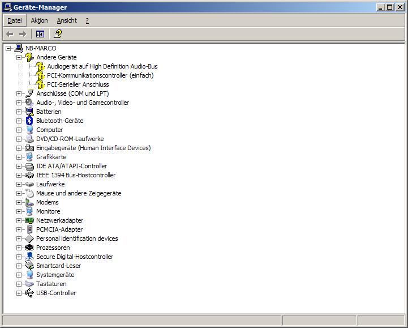Image resolution: width=408 pixels, height=328 pixels.
Task: Select 'Eingabegeräte (Human Interface Devices)' label
Action: [x=93, y=148]
